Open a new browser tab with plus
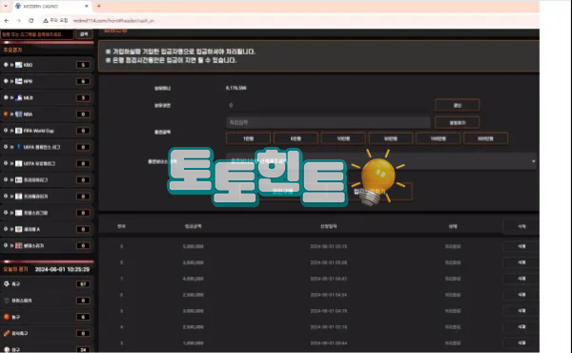 pos(99,6)
